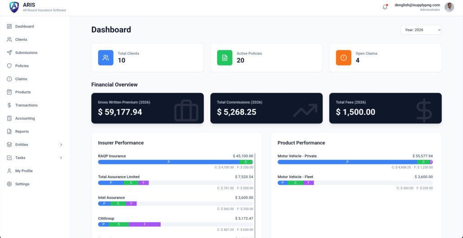Expand the Tasks submenu chevron
The width and height of the screenshot is (463, 238).
click(61, 158)
